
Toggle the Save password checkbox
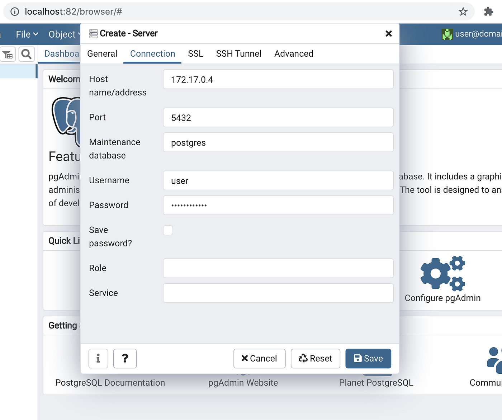point(168,230)
